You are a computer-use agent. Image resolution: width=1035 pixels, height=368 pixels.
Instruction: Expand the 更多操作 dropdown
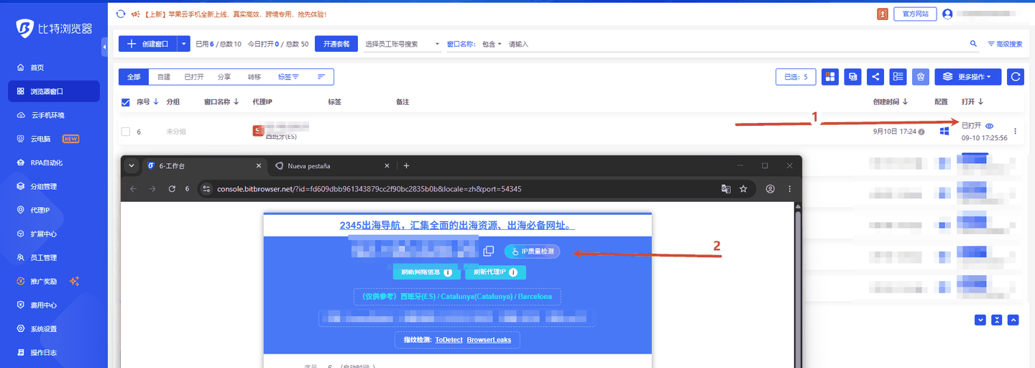point(968,77)
